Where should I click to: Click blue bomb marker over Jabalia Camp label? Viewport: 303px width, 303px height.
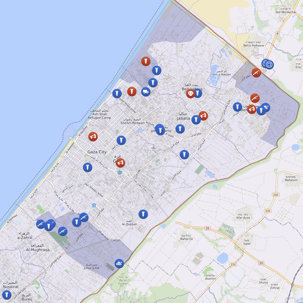click(160, 130)
